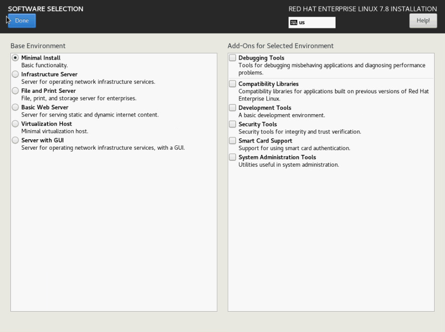Screen dimensions: 445x332
Task: Click the Base Environment heading
Action: (38, 46)
